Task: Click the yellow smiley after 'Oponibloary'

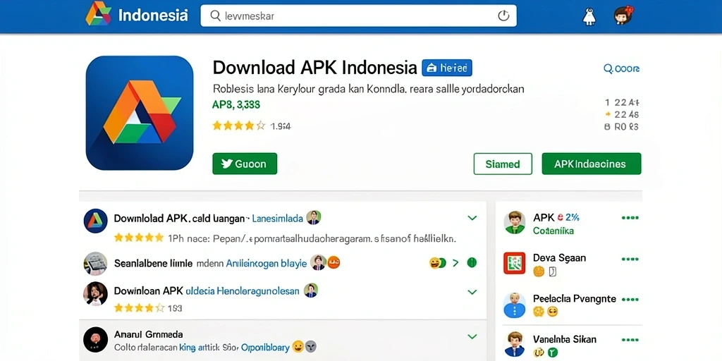Action: tap(298, 347)
